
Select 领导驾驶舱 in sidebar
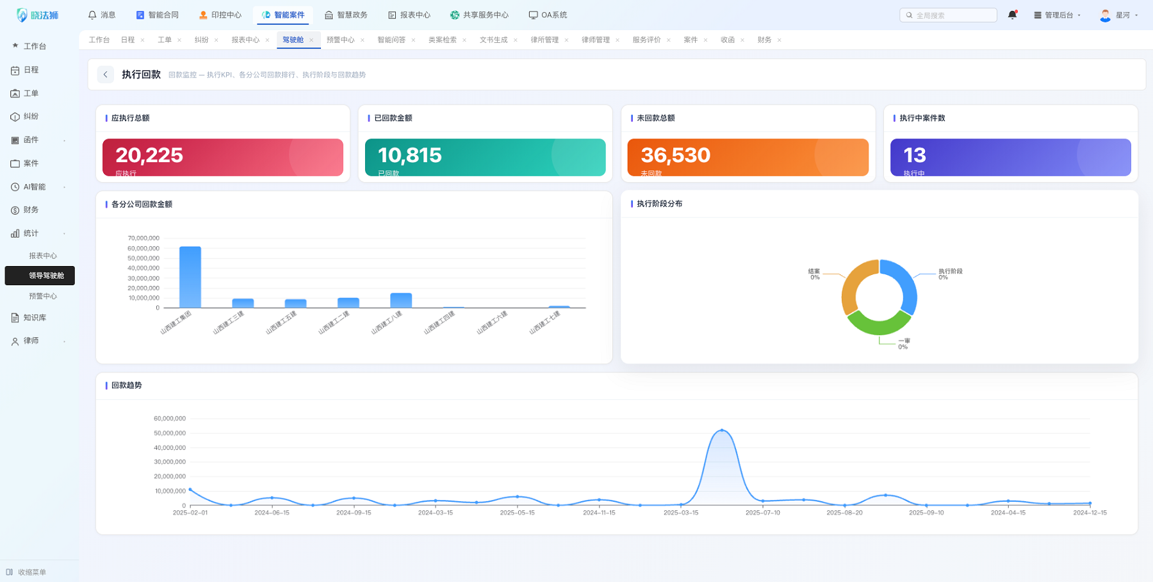tap(40, 276)
